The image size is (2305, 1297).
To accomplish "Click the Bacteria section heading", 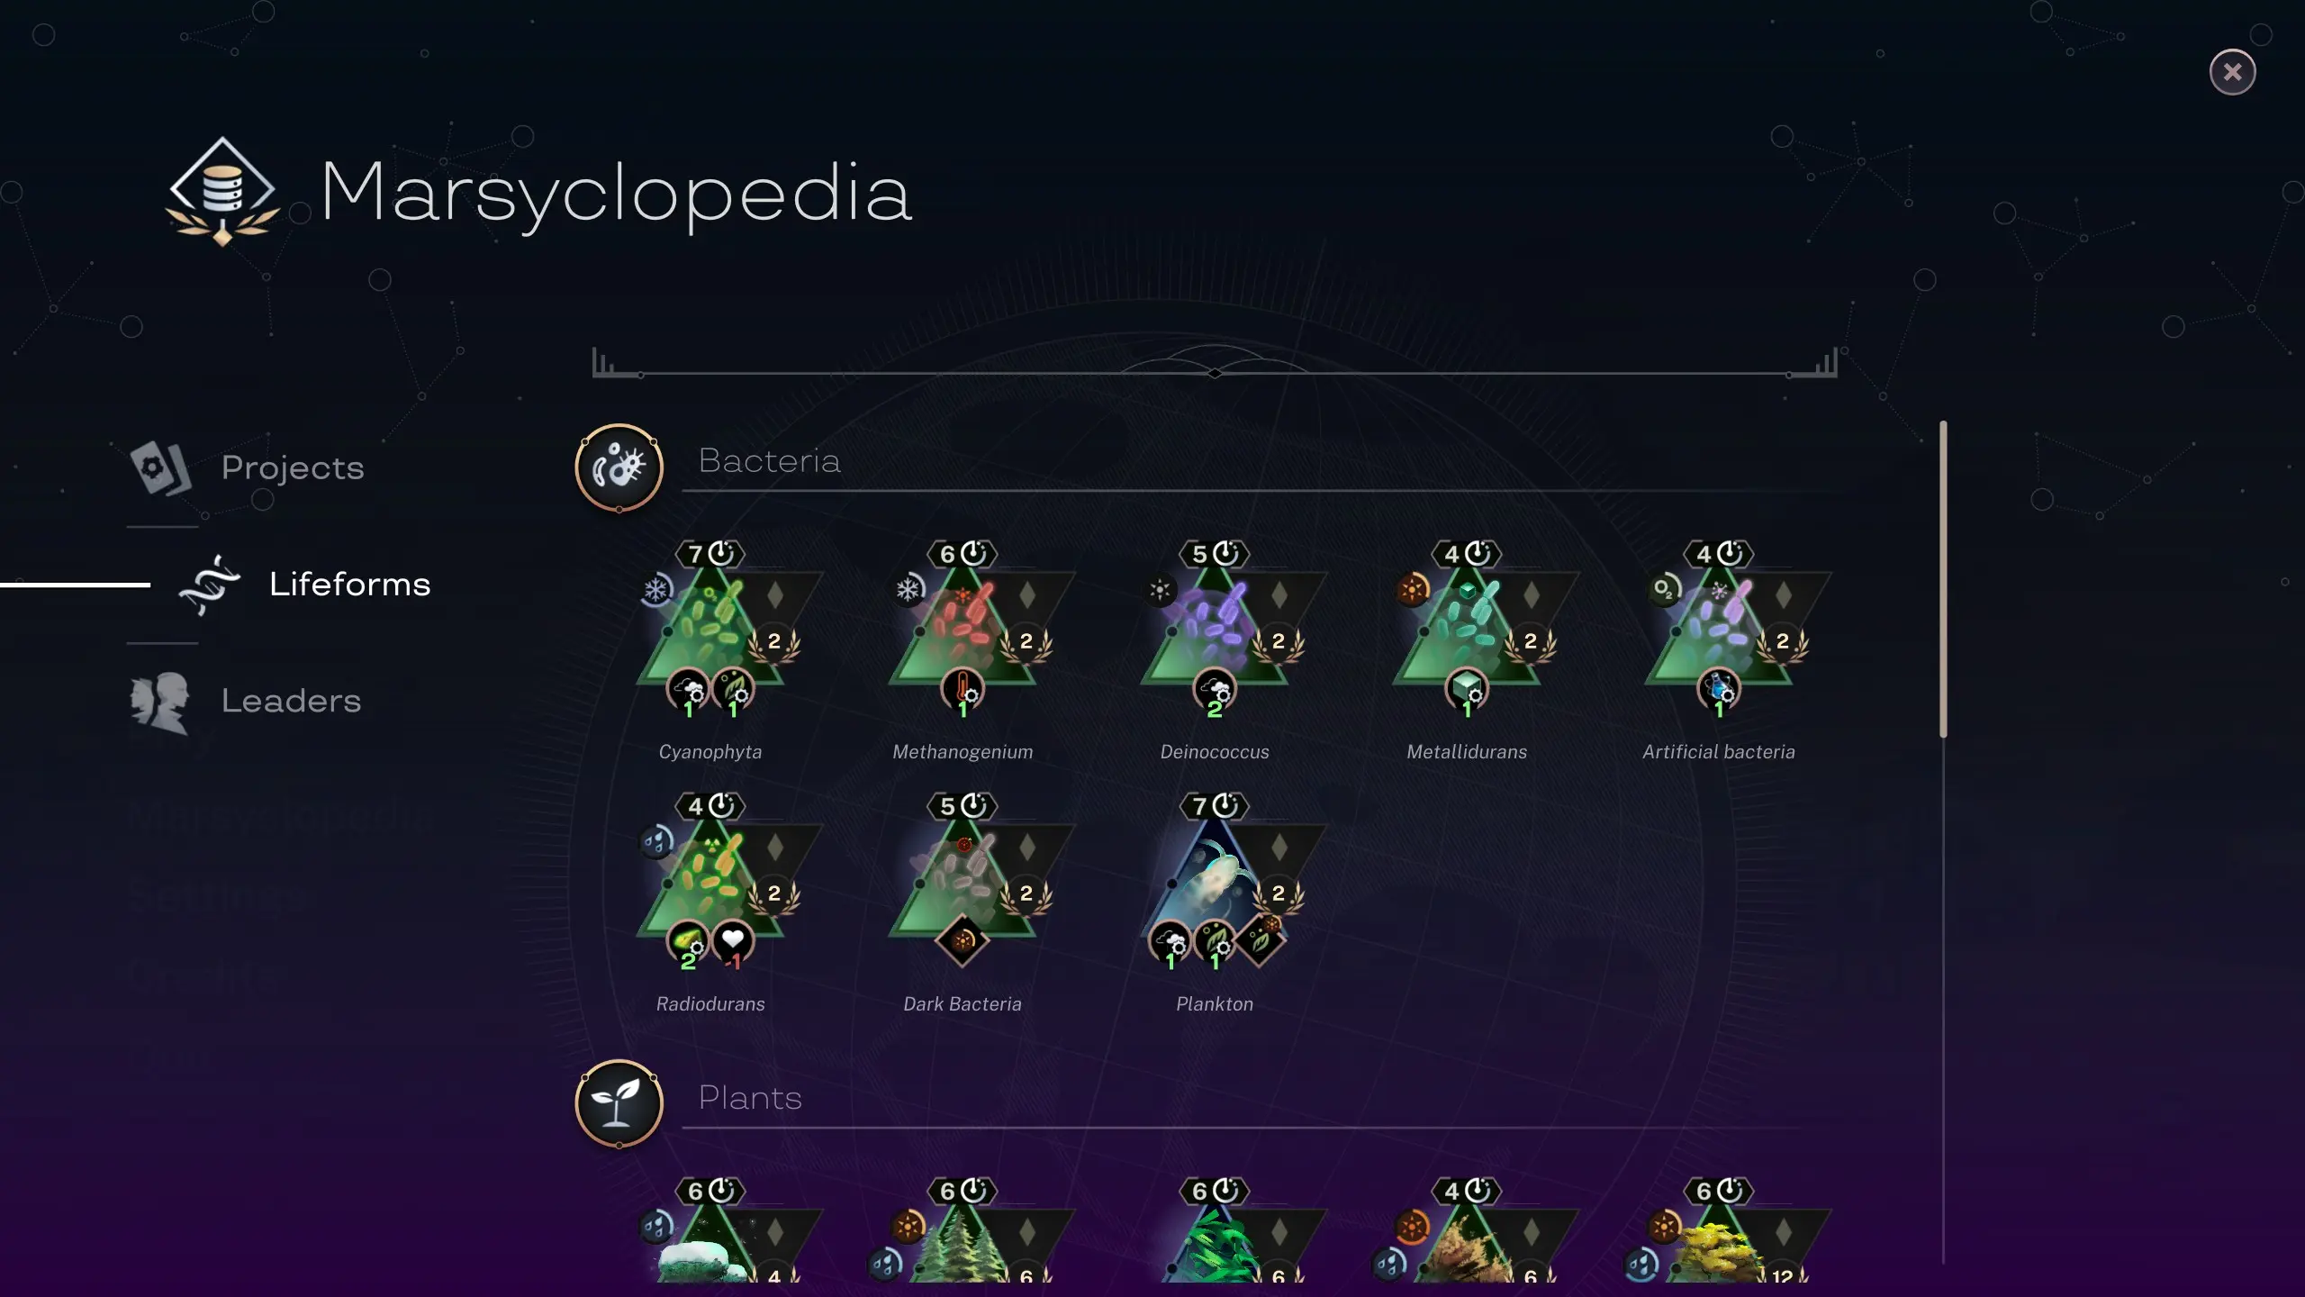I will click(769, 461).
